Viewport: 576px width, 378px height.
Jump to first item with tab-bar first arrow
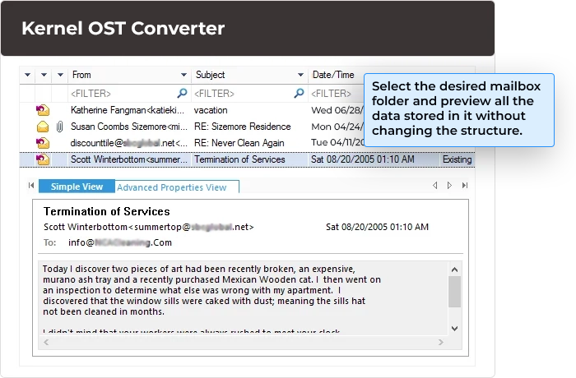tap(31, 186)
